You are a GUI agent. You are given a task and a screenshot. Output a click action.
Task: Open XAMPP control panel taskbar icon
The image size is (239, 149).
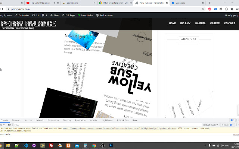point(68,146)
